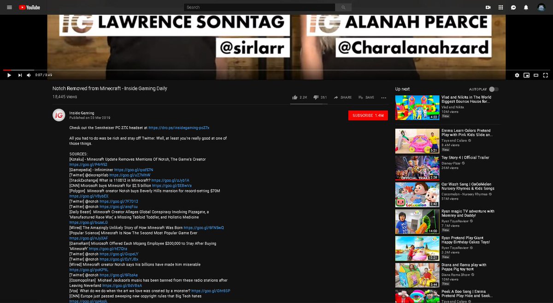Skip to the next video
Screen dimensions: 553x303
pos(20,75)
